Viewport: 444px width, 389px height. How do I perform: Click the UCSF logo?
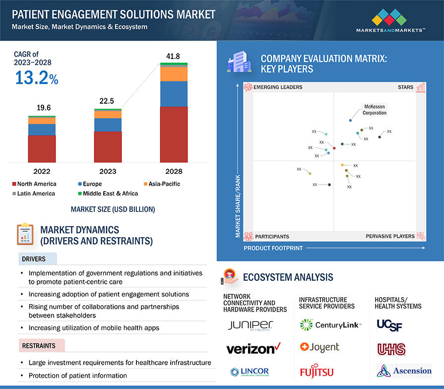390,325
